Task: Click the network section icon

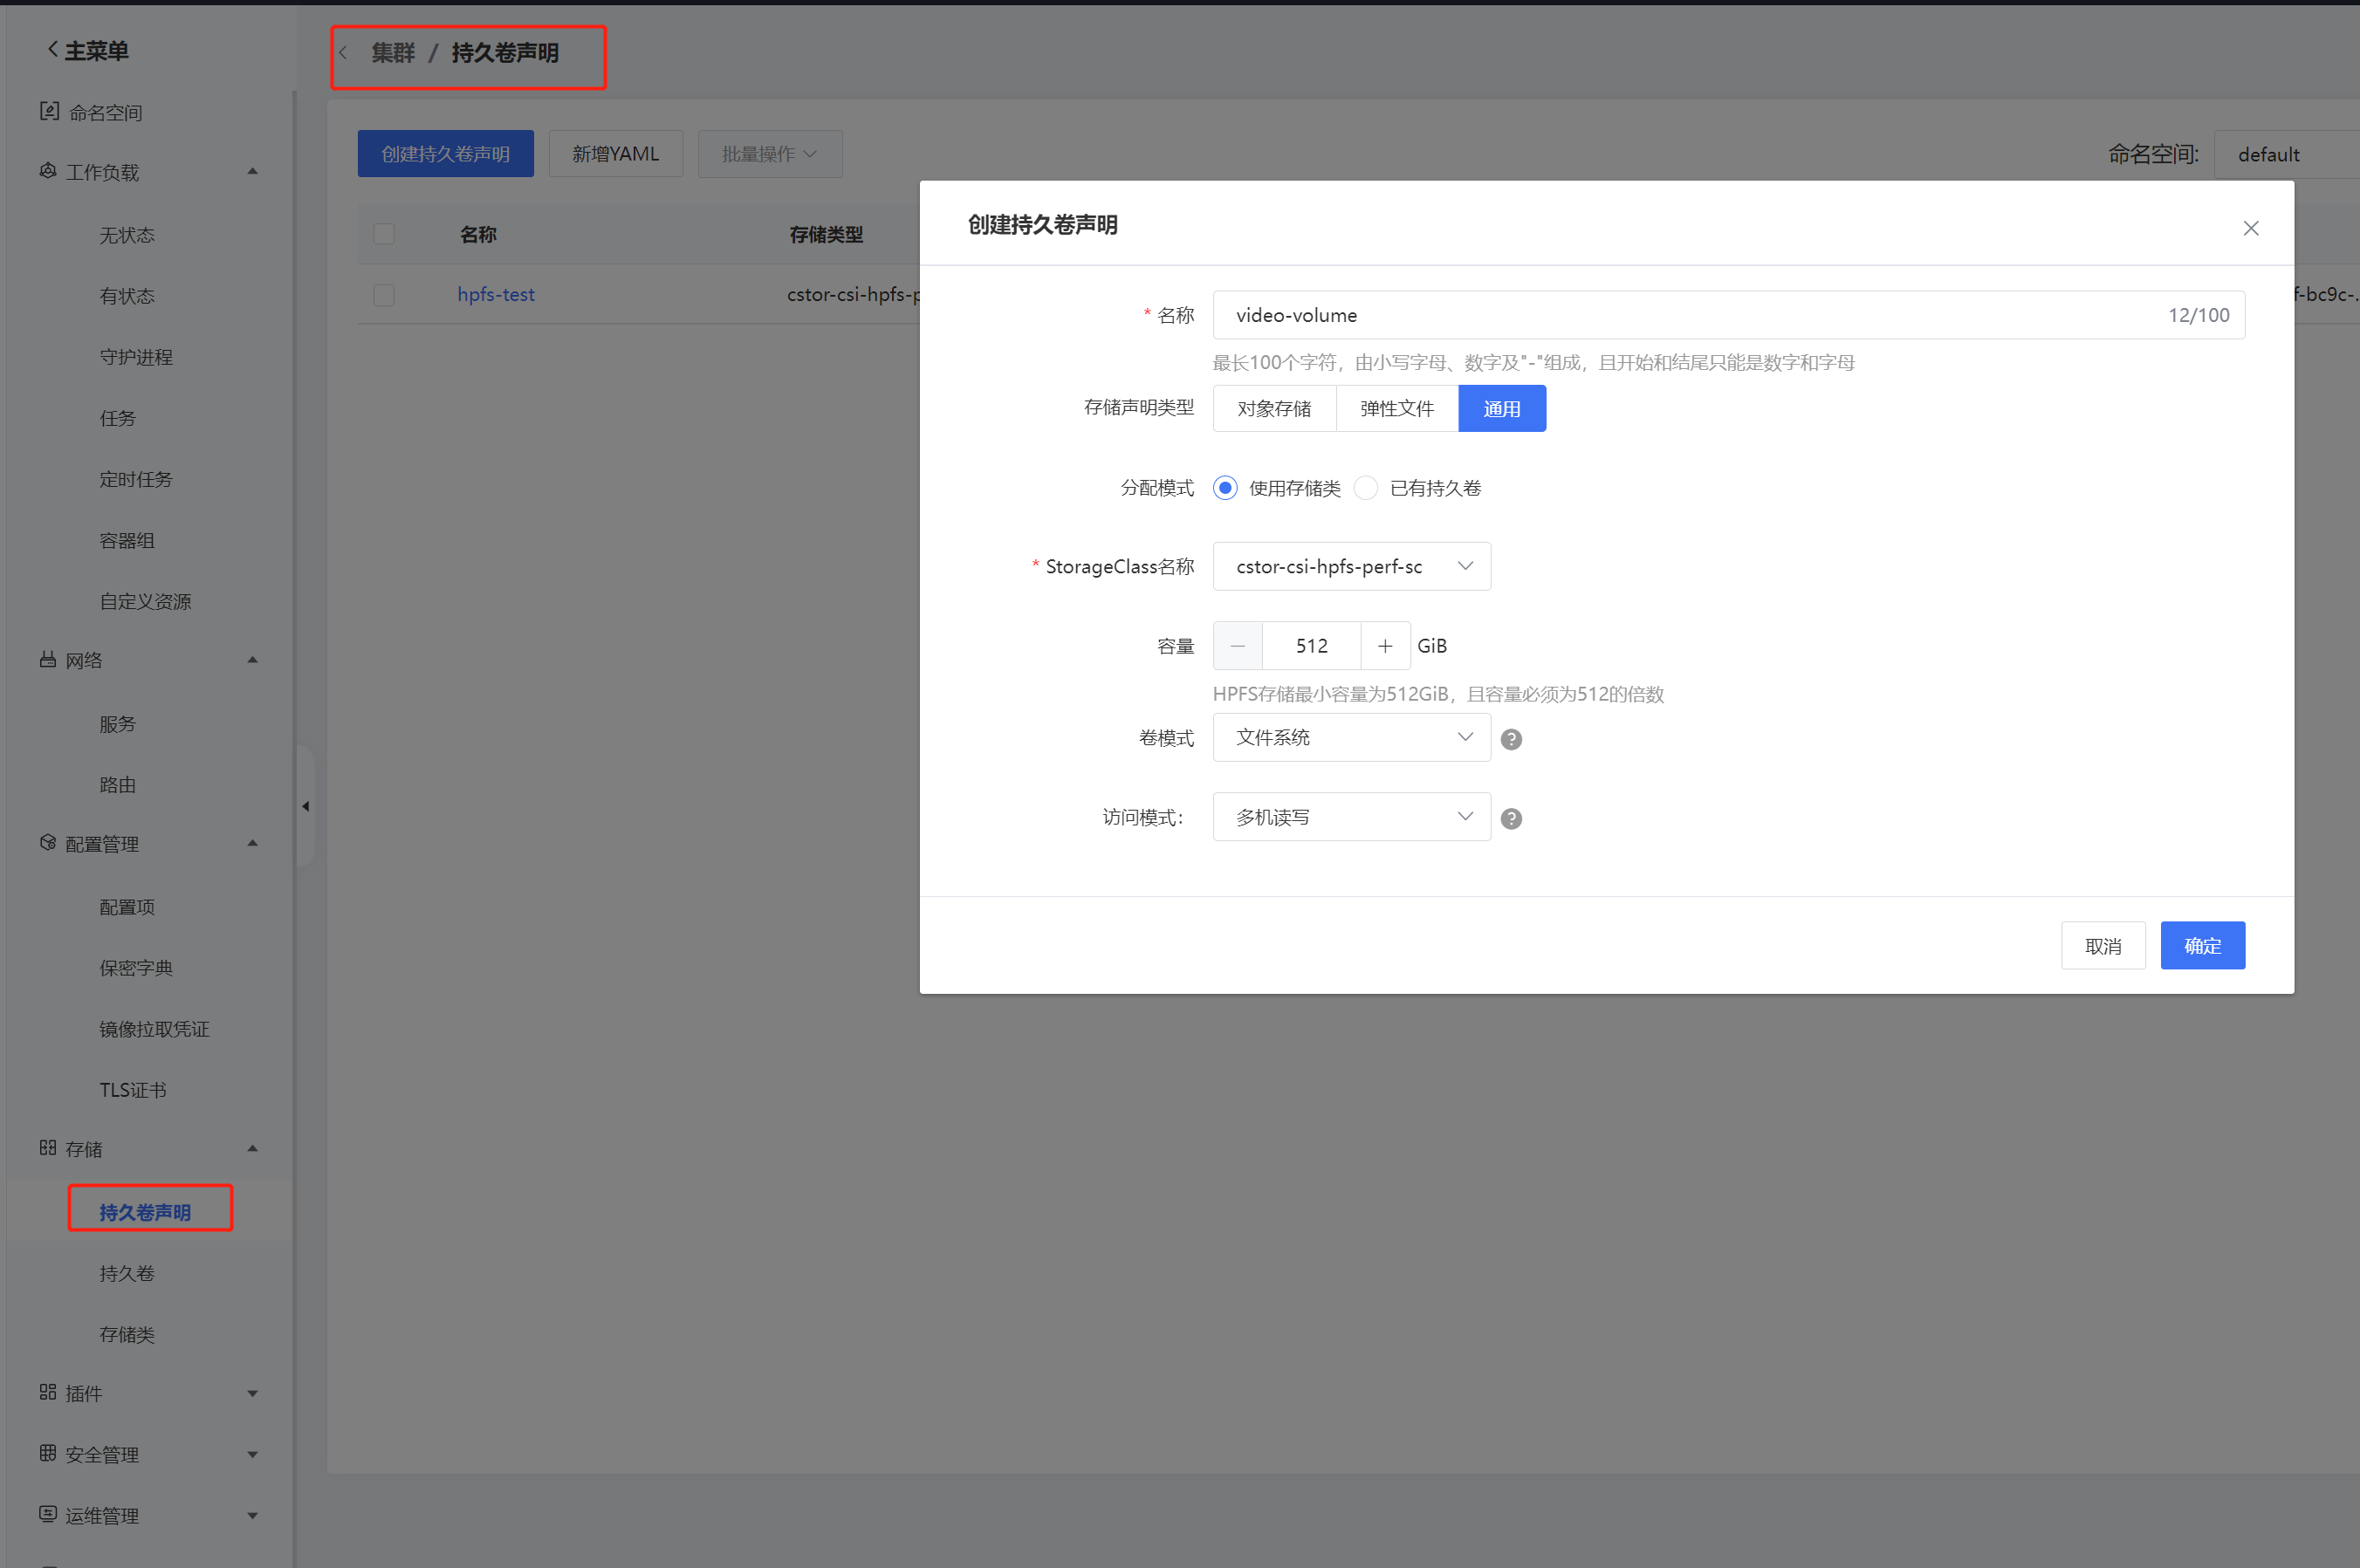Action: click(48, 660)
